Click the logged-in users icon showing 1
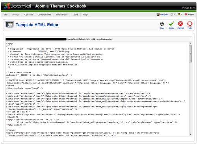The image size is (197, 145). (179, 14)
